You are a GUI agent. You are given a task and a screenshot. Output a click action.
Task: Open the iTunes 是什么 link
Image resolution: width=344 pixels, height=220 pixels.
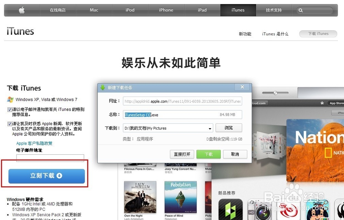275,34
